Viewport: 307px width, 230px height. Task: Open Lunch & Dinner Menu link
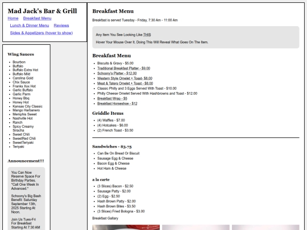pos(30,26)
